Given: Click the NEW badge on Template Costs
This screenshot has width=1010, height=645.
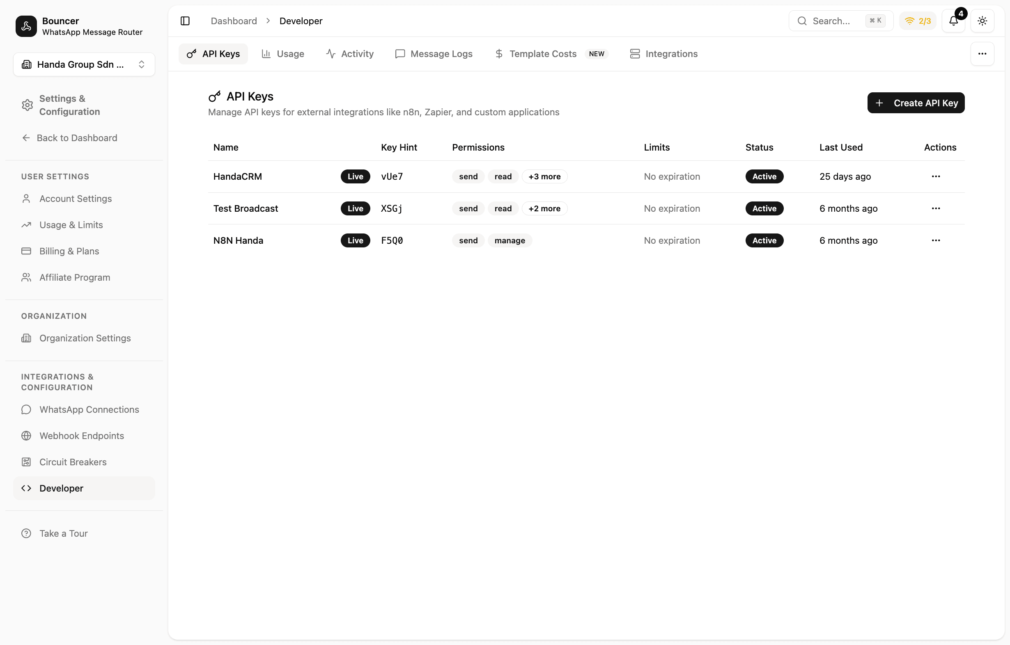Looking at the screenshot, I should click(x=596, y=54).
